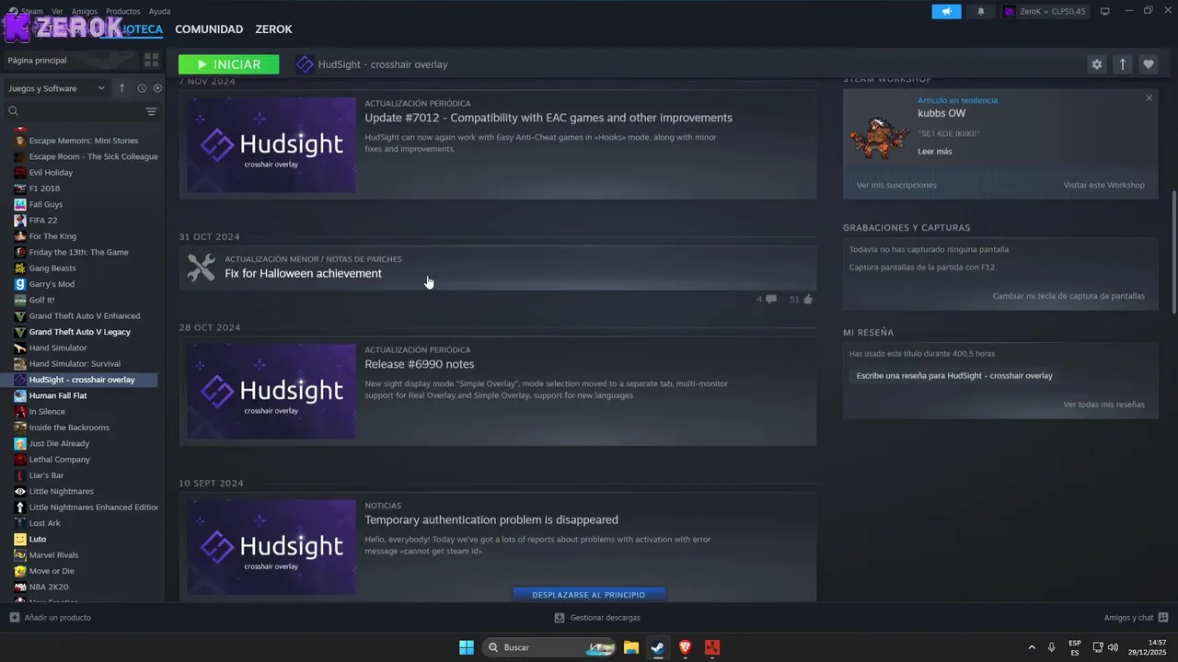
Task: Open the Steam menu
Action: tap(32, 11)
